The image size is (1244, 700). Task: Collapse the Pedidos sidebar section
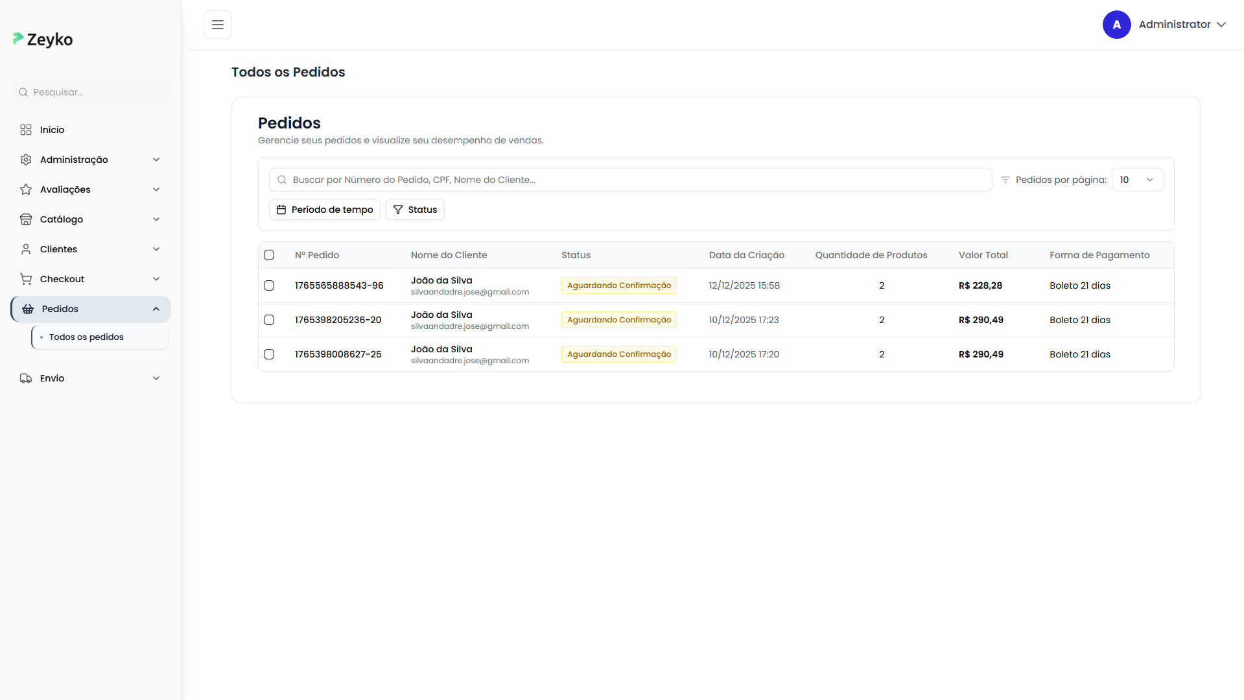[x=91, y=309]
